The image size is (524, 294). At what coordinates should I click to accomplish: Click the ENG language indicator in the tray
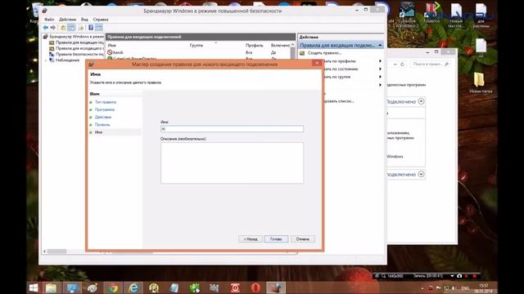[x=465, y=288]
